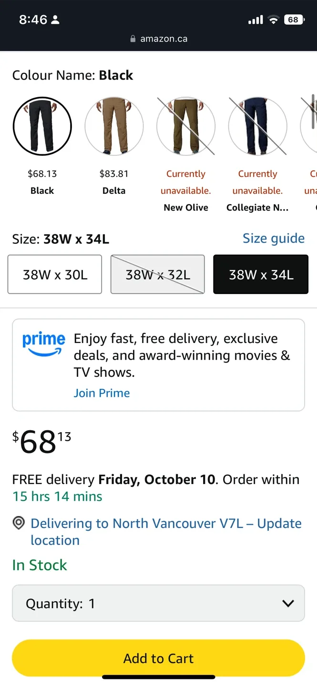
Task: Open the Size guide link
Action: coord(274,238)
